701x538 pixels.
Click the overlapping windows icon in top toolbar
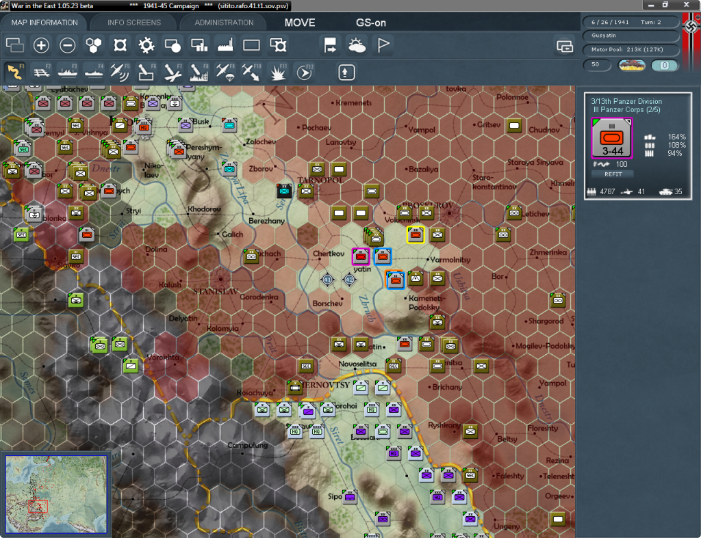tap(15, 45)
